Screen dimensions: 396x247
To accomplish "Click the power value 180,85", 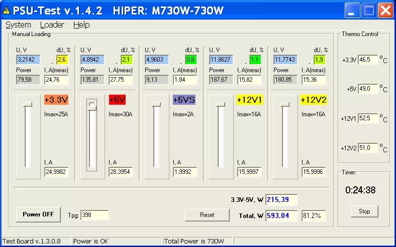I will (x=285, y=80).
